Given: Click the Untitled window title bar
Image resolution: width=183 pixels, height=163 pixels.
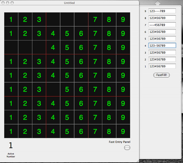Looking at the screenshot, I should (x=69, y=3).
